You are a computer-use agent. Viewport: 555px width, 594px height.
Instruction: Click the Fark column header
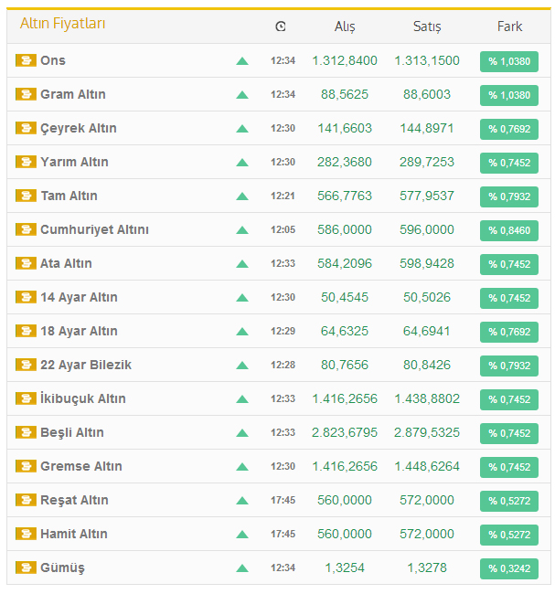point(509,27)
